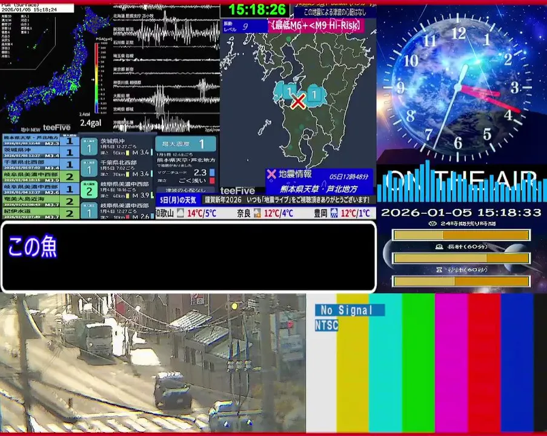Click the 謹賀新年2026 news ticker
Viewport: 547px width, 436px height.
[x=287, y=200]
